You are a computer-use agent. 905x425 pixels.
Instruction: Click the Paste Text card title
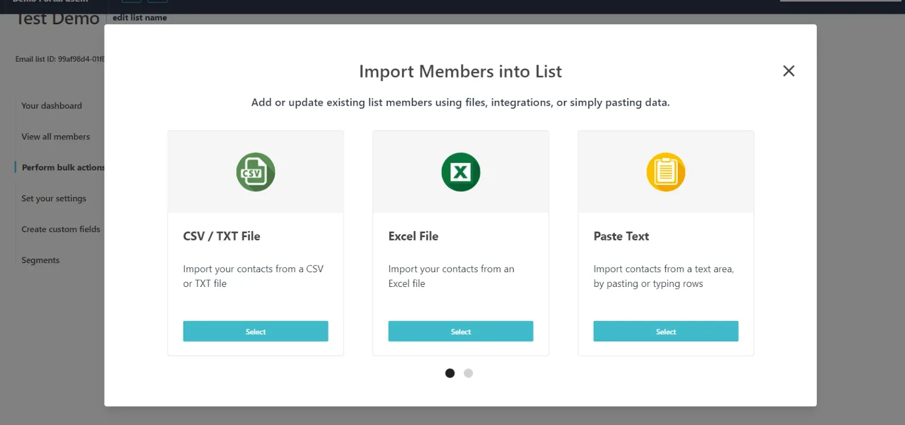pos(621,236)
